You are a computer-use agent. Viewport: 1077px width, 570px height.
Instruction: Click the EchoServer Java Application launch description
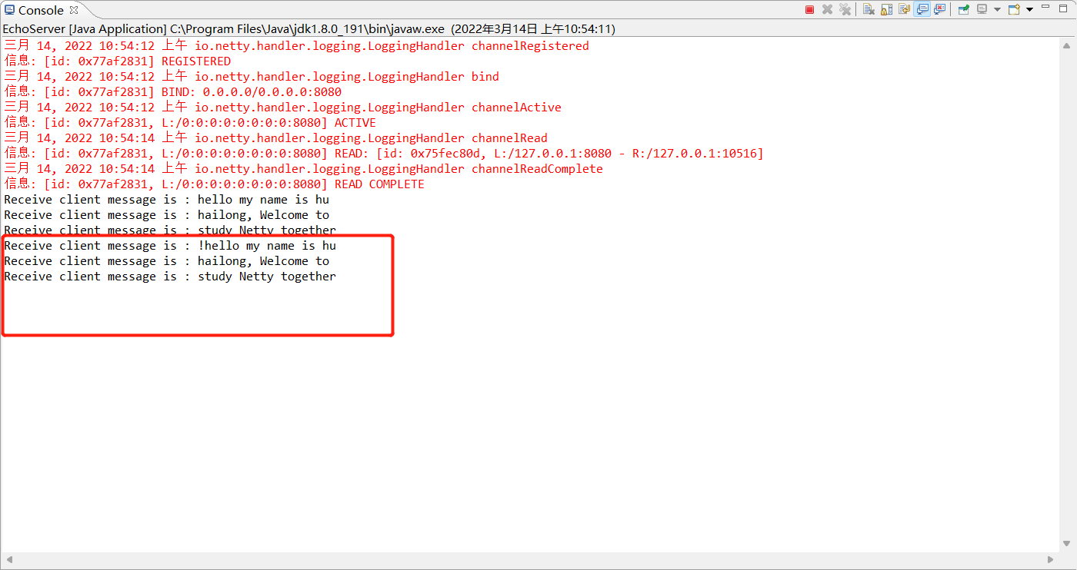coord(308,29)
